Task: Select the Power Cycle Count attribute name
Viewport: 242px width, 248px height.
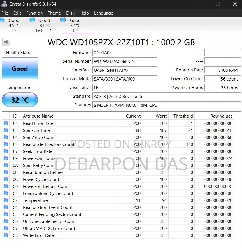Action: (x=41, y=179)
